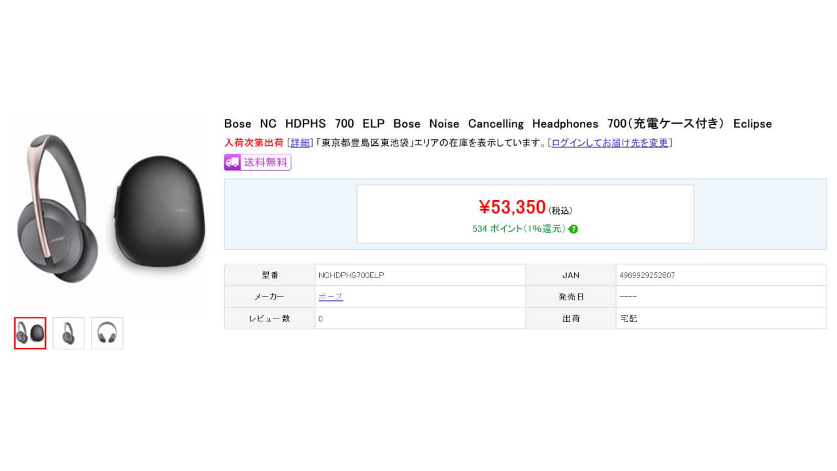
Task: Click ログインしてお届け先を変更 link
Action: [609, 143]
